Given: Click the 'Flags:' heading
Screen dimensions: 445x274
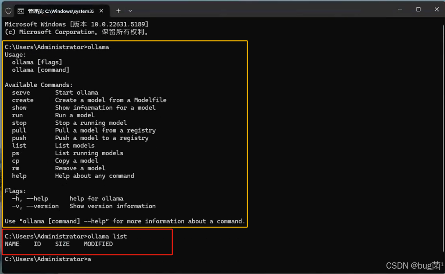Looking at the screenshot, I should pos(15,191).
